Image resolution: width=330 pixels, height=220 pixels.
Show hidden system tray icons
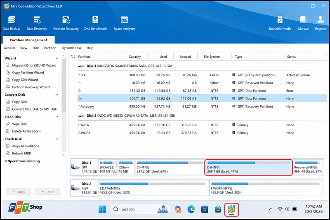[x=271, y=209]
